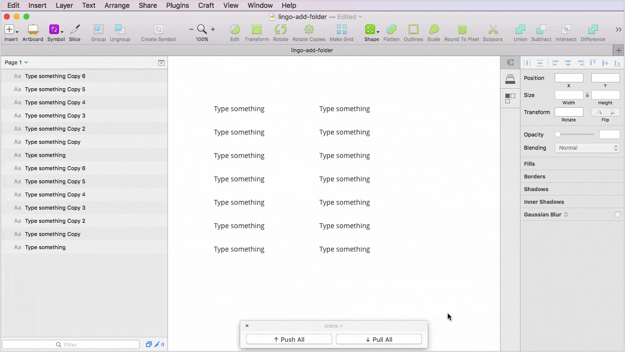Click the Insert toolbar icon
625x352 pixels.
pyautogui.click(x=9, y=29)
